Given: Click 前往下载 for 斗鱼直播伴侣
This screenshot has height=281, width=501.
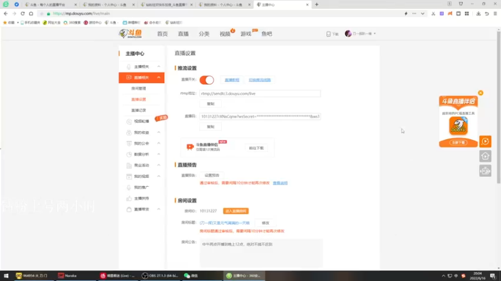Looking at the screenshot, I should click(x=256, y=148).
